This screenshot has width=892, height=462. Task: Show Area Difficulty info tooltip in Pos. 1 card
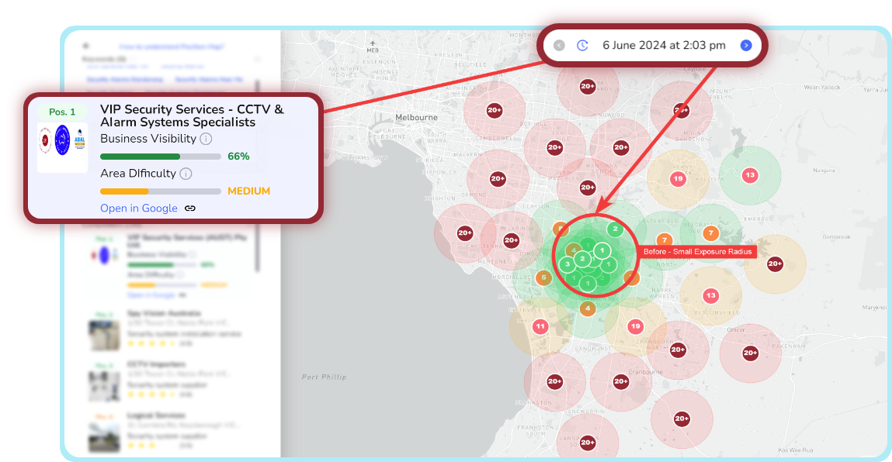(186, 174)
